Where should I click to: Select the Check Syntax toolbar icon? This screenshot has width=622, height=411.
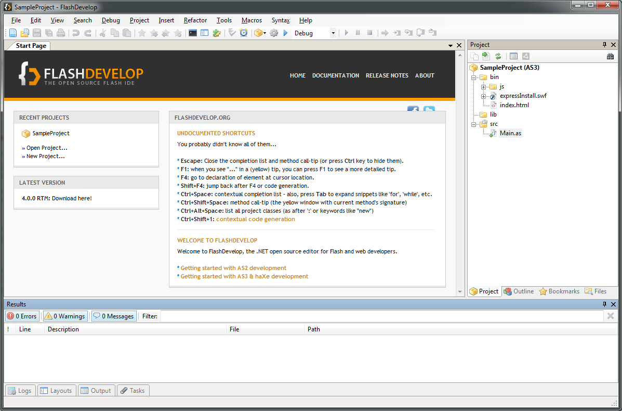click(232, 33)
